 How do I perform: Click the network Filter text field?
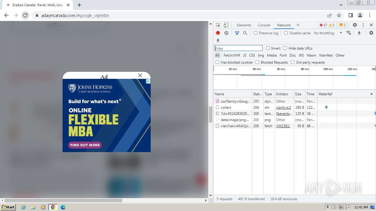(x=238, y=48)
